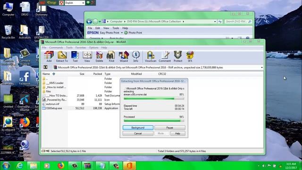
Task: Pause the extraction
Action: (170, 127)
